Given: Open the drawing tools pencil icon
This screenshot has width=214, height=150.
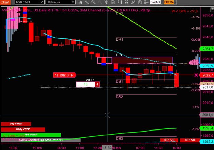Looking at the screenshot, I should coord(87,2).
